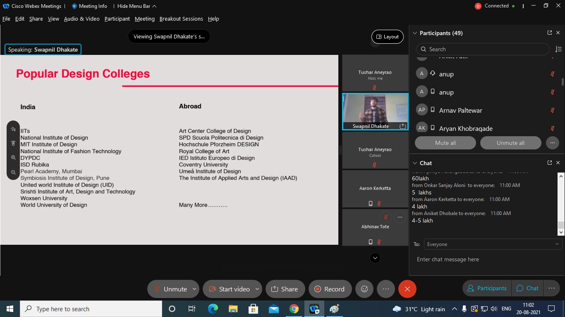Click the Windows search box
Screen dimensions: 565x317
91,309
